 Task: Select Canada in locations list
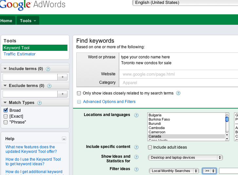pyautogui.click(x=186, y=136)
